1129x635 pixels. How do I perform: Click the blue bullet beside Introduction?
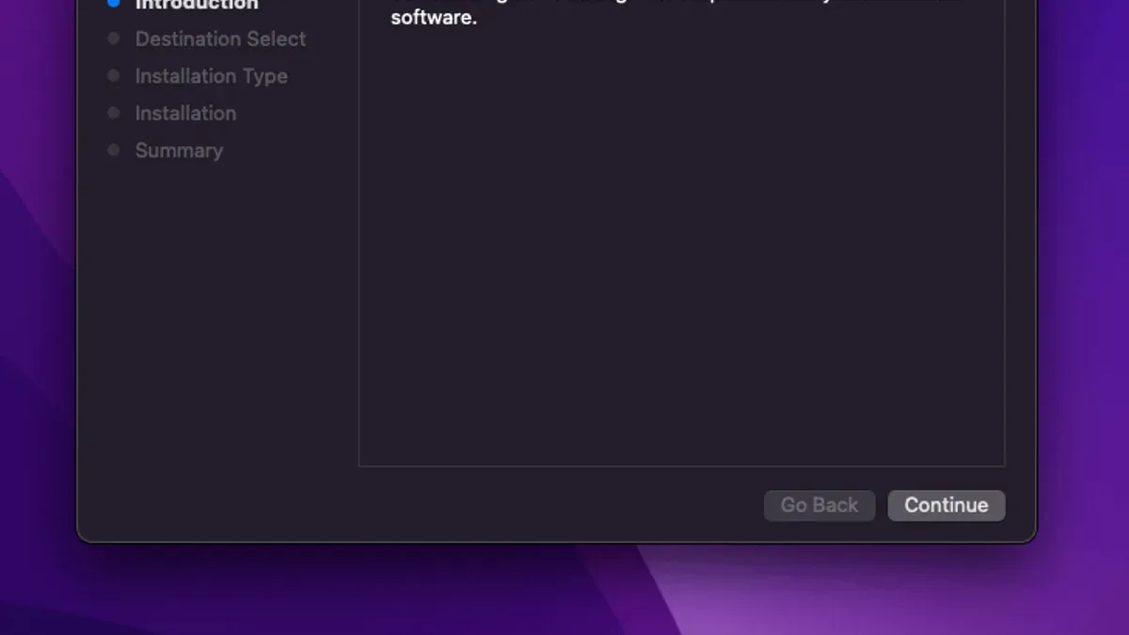click(114, 3)
